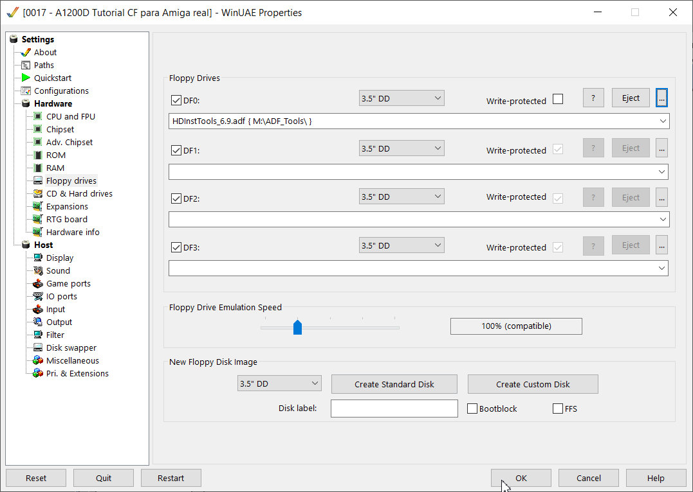Image resolution: width=693 pixels, height=492 pixels.
Task: Click the Configurations icon
Action: (26, 91)
